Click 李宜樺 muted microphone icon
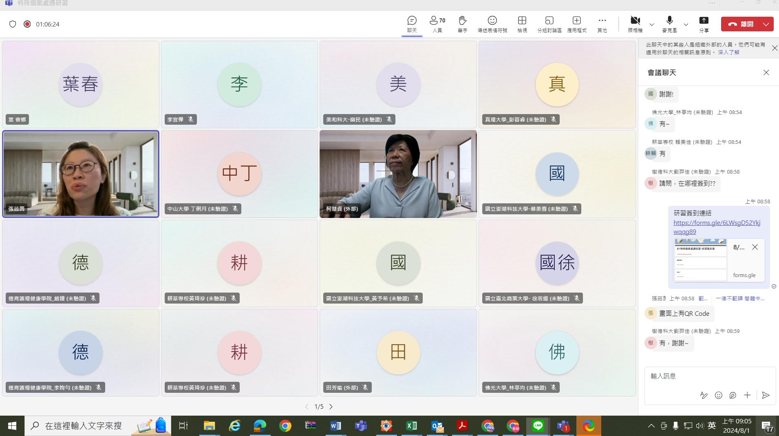 tap(191, 119)
